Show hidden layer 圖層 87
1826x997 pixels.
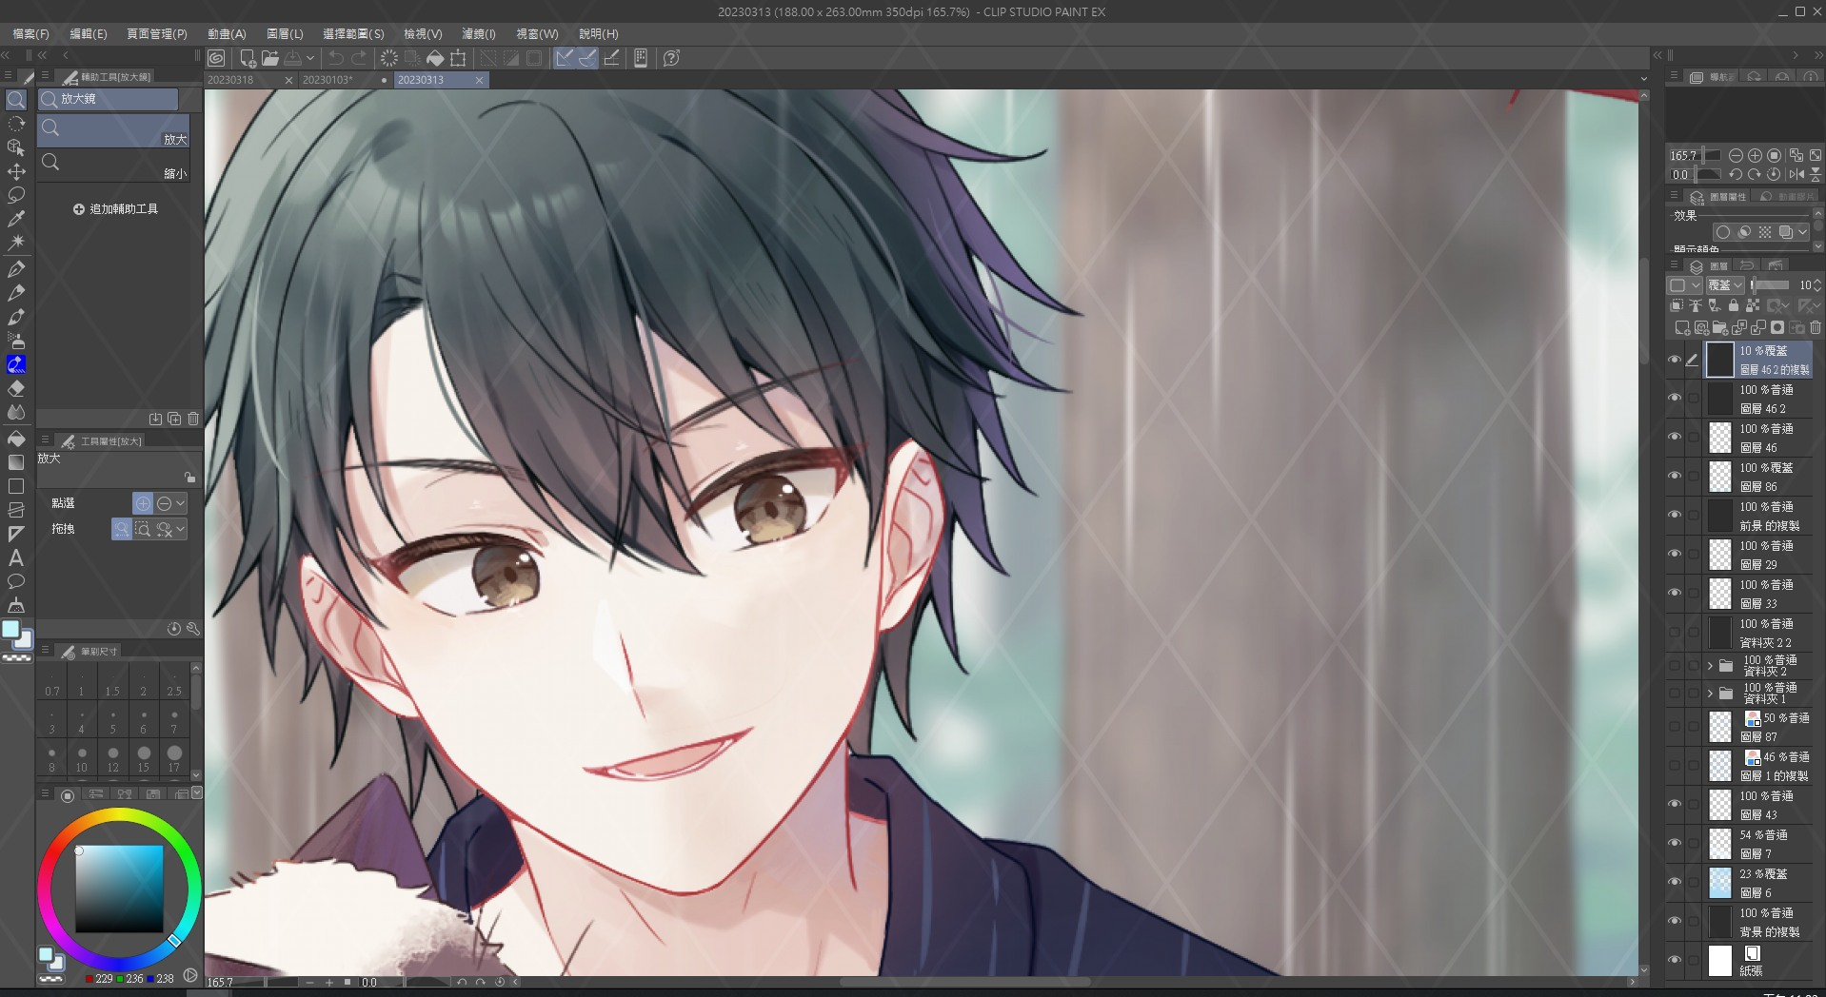(x=1675, y=727)
